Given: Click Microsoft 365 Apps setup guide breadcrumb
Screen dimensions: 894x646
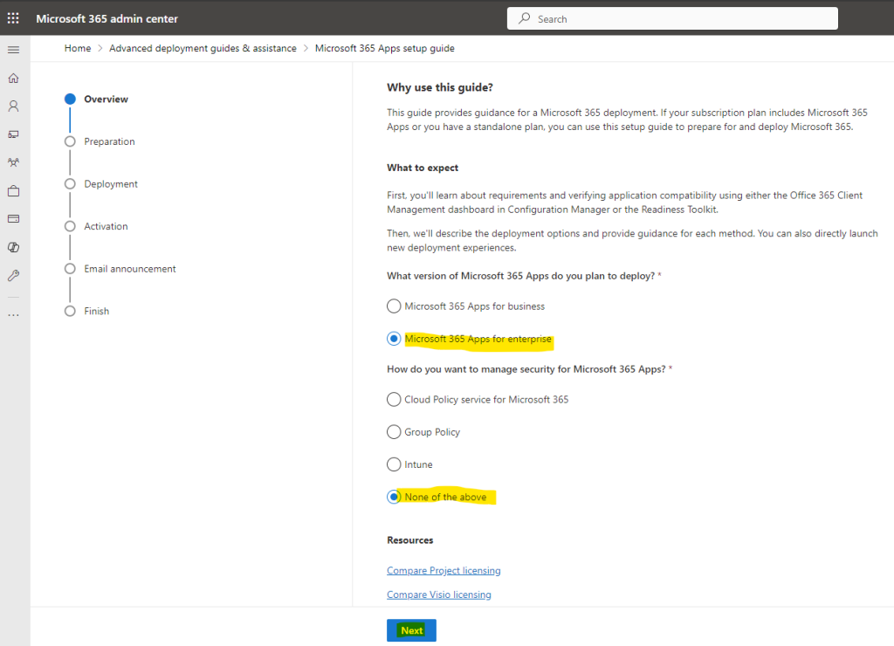Looking at the screenshot, I should click(x=384, y=49).
